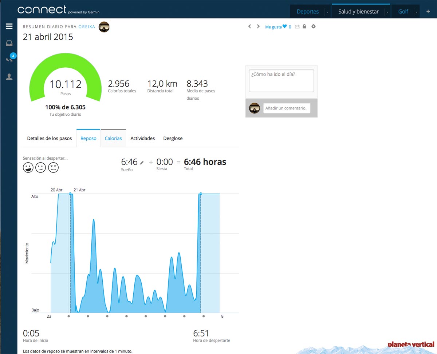This screenshot has height=354, width=437.
Task: Switch to the Actividades tab
Action: [143, 138]
